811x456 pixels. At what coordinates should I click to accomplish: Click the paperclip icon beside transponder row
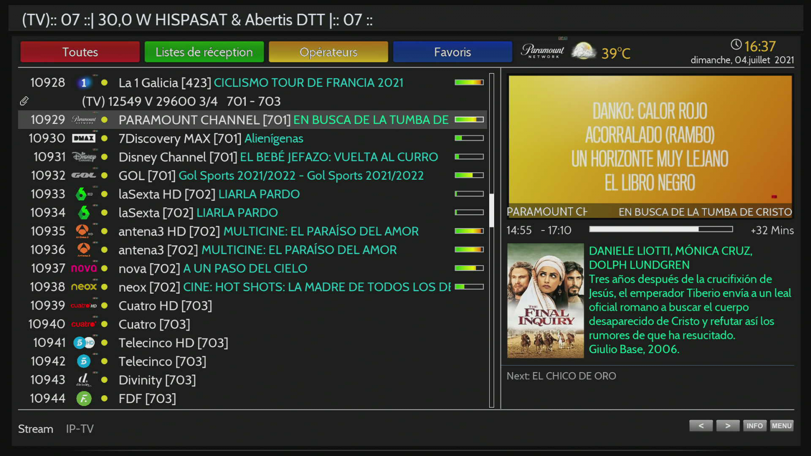tap(24, 101)
